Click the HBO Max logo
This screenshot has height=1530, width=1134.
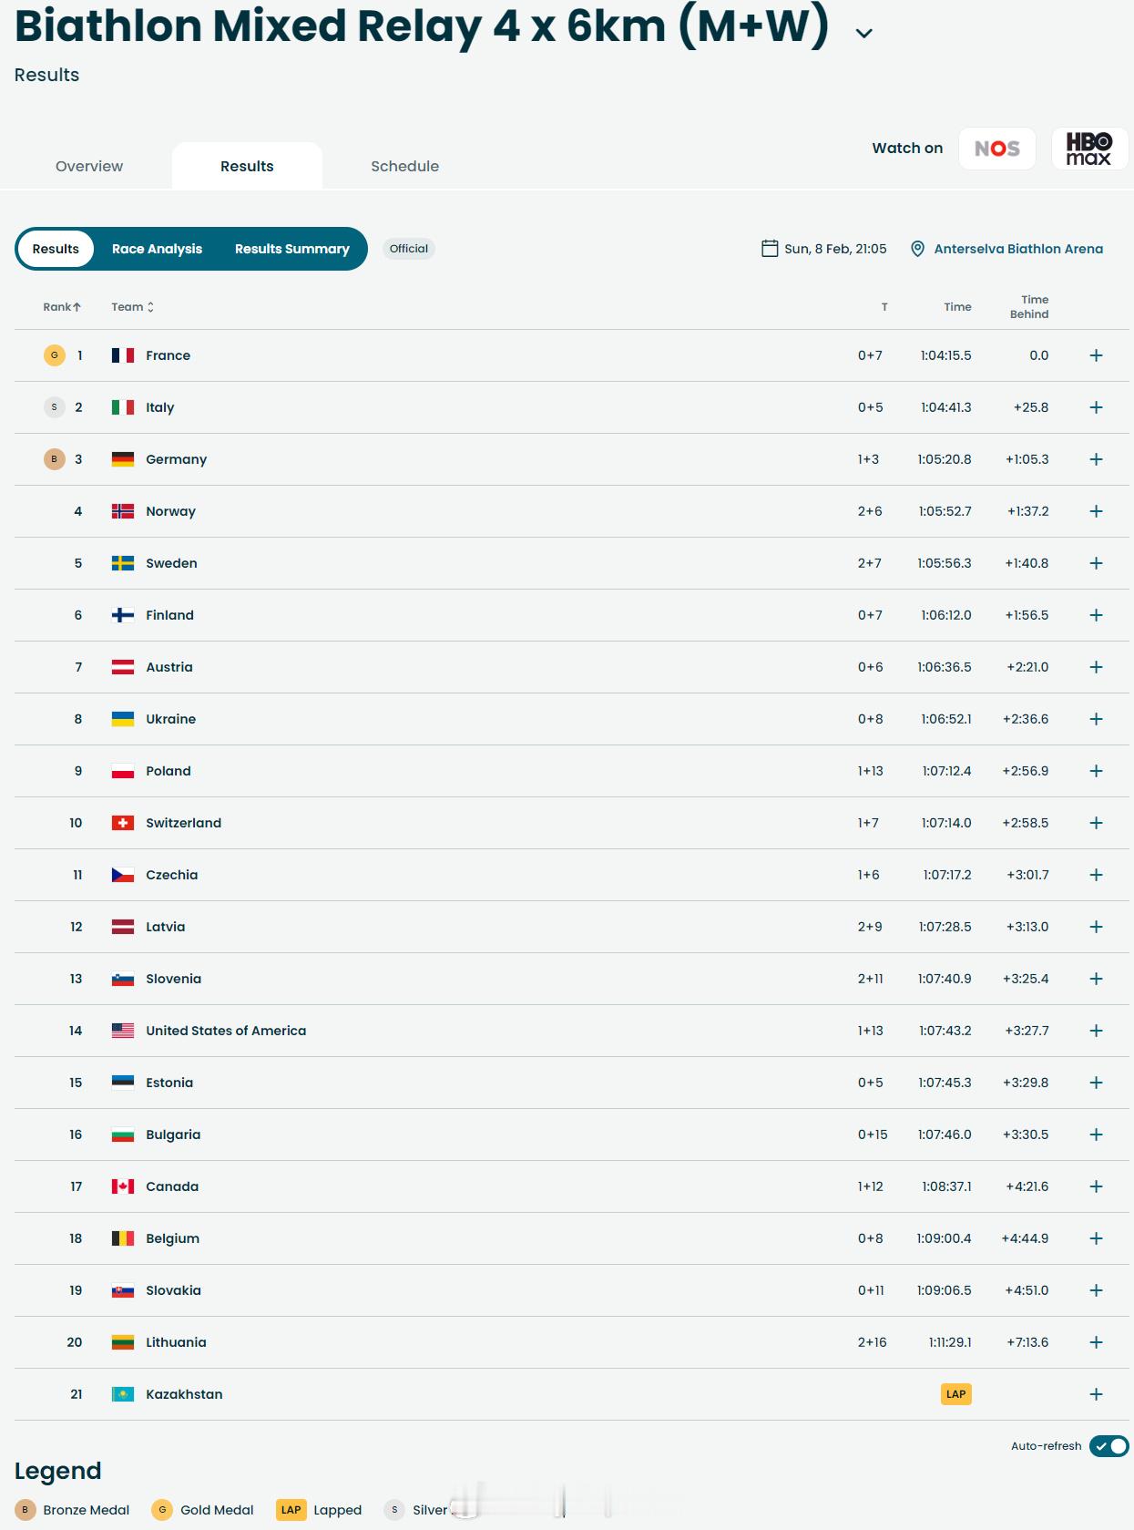coord(1088,149)
